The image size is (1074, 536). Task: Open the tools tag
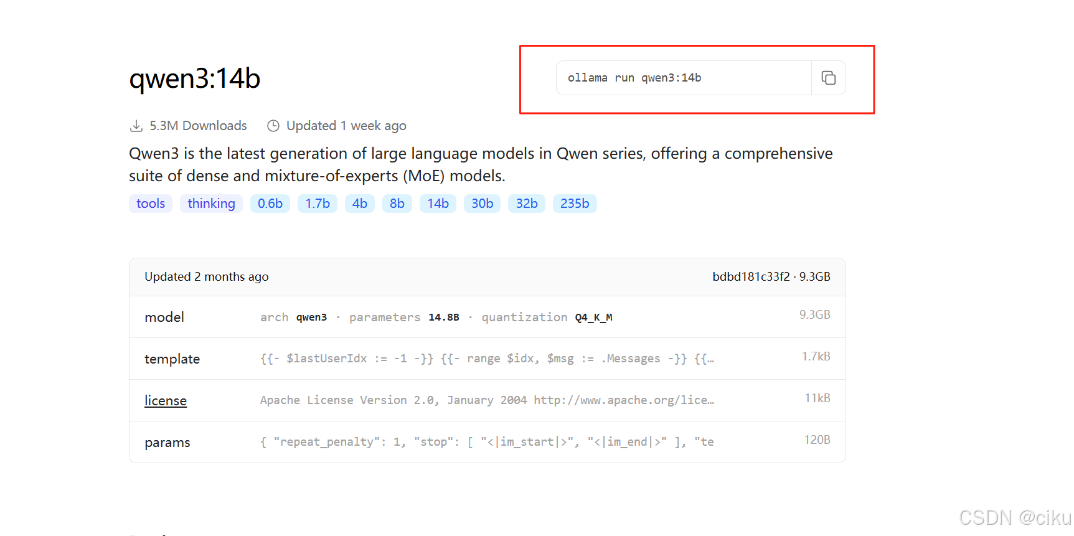[x=151, y=204]
